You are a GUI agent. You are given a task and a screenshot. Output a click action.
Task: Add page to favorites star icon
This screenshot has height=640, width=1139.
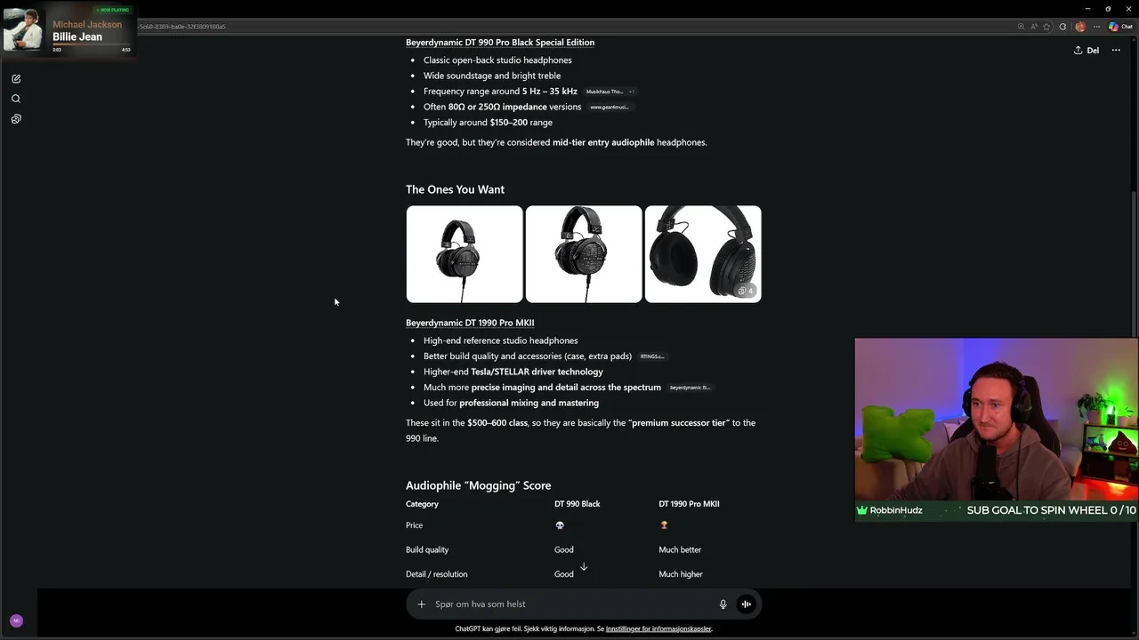click(x=1047, y=27)
